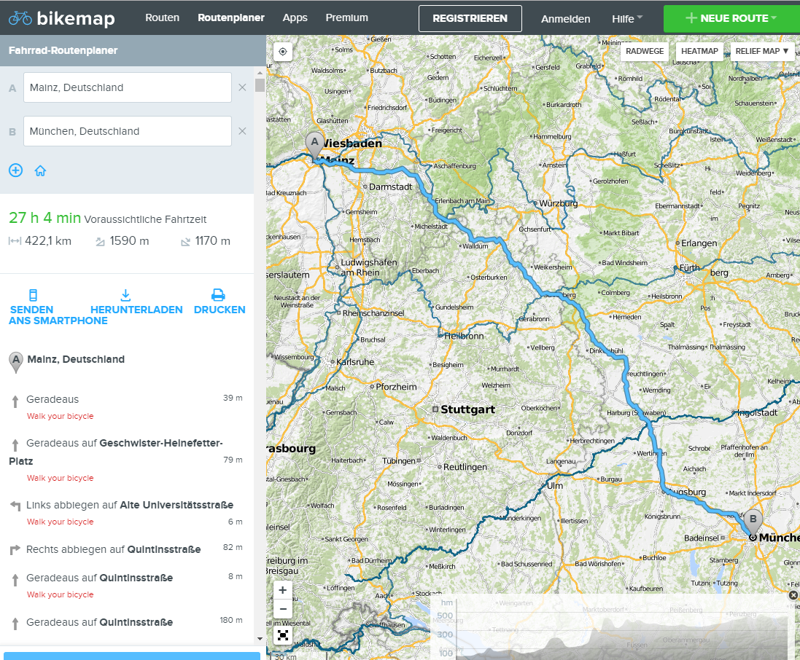Go to the Premium page
This screenshot has height=660, width=800.
[x=346, y=17]
